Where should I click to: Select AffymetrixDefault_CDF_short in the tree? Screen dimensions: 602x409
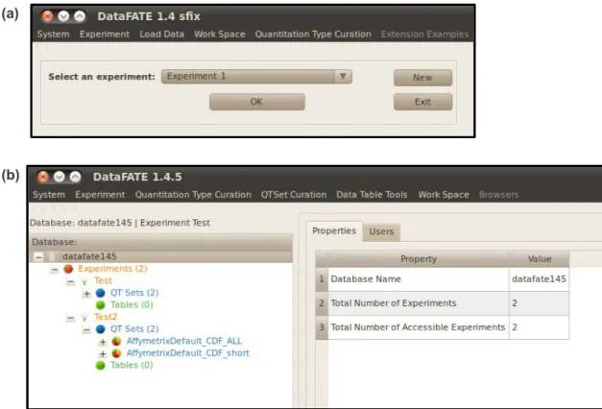tap(188, 353)
